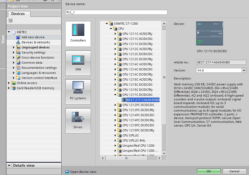Cancel the add device dialog
Screen dimensions: 249x175
pos(234,171)
